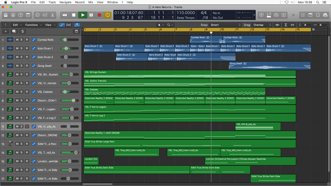Image resolution: width=331 pixels, height=186 pixels.
Task: Open the Note Pad button
Action: 310,15
